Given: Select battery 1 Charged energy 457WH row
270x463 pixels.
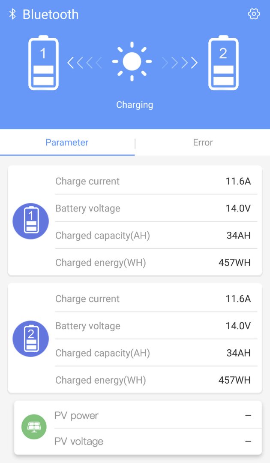Looking at the screenshot, I should point(156,263).
